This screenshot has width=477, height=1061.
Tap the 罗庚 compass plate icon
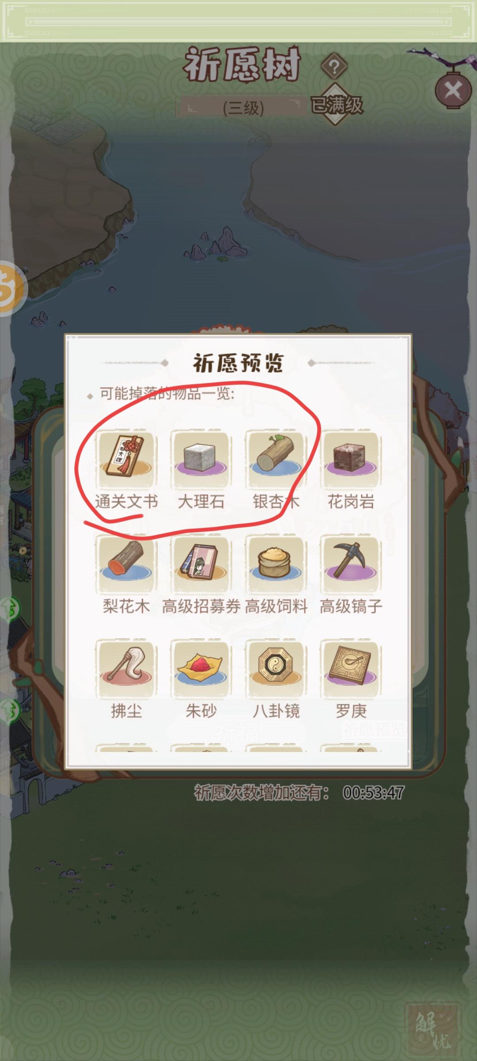pyautogui.click(x=351, y=668)
